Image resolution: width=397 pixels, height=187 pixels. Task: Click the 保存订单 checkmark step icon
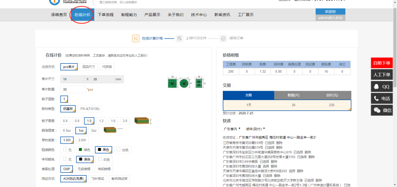(x=223, y=39)
